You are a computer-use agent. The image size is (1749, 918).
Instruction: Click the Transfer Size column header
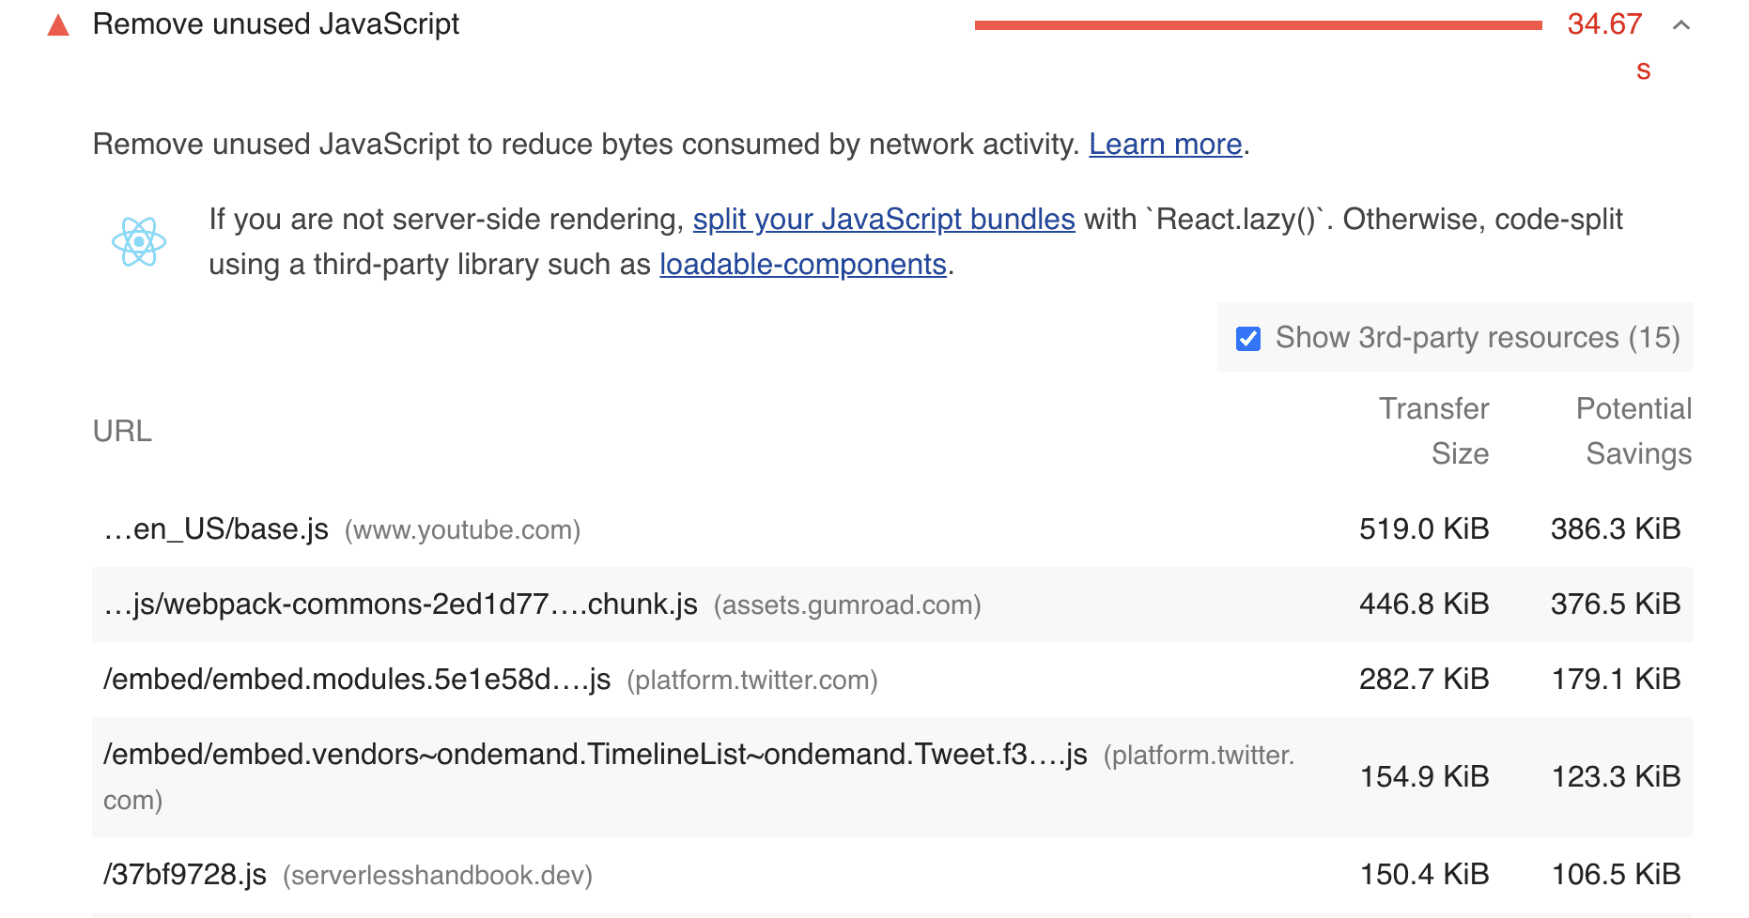tap(1433, 431)
